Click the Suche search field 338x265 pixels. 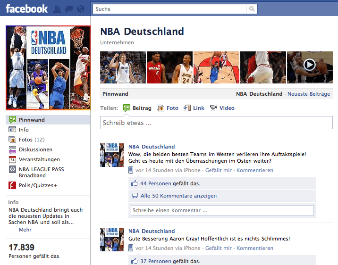point(170,9)
